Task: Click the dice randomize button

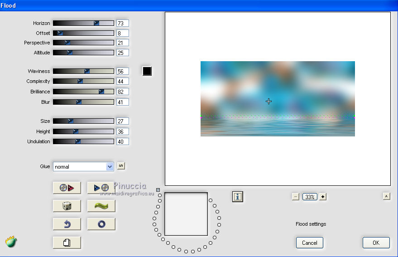Action: tap(67, 206)
